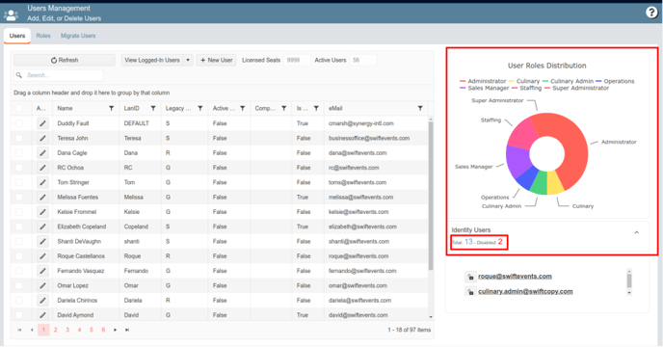Go to next page arrow
This screenshot has width=663, height=347.
point(115,330)
